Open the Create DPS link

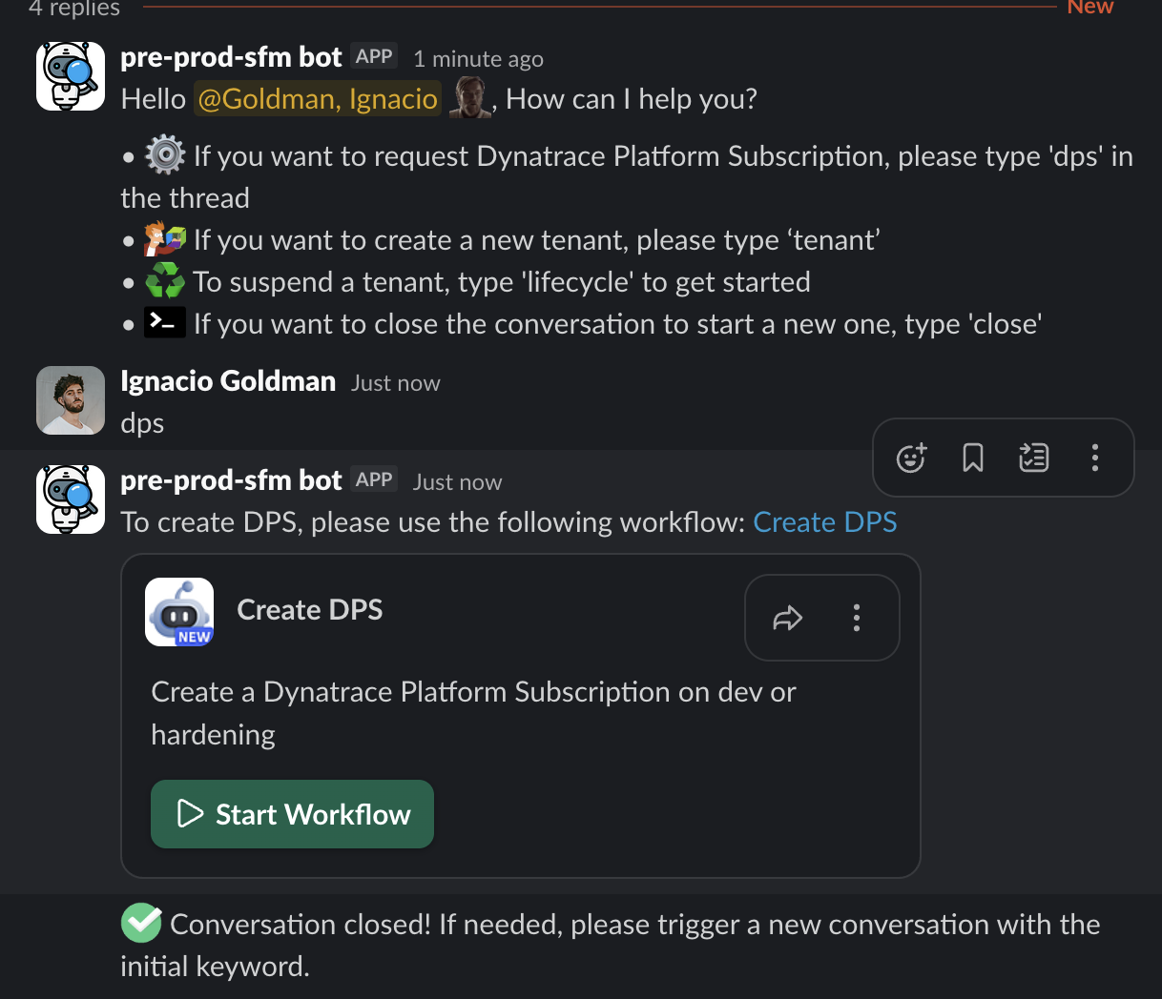coord(824,522)
